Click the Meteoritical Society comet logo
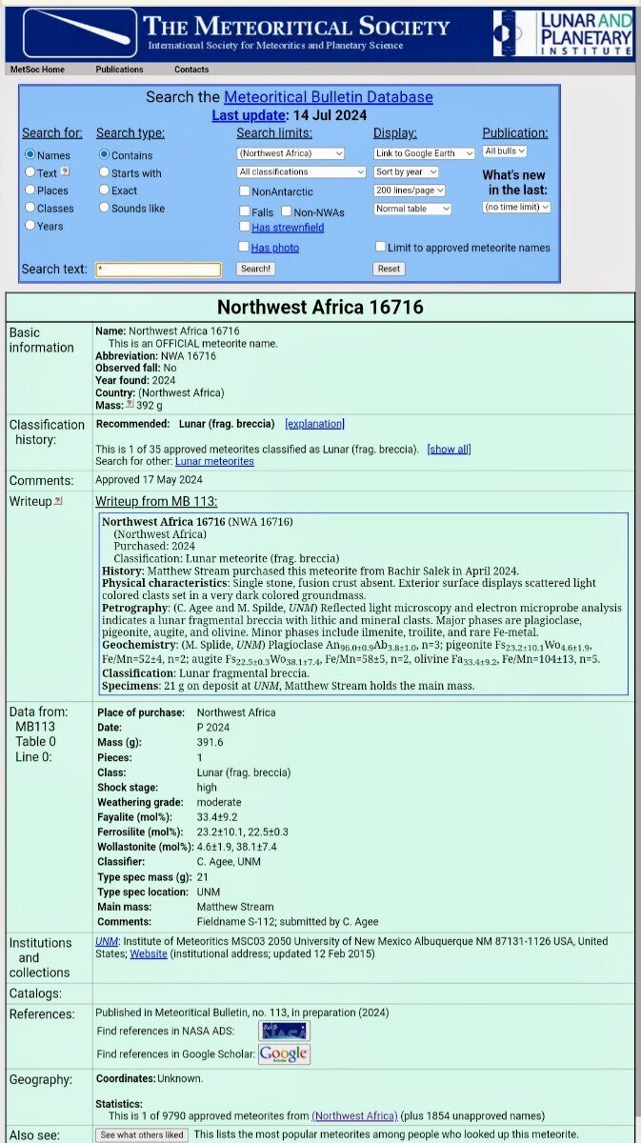 pos(80,32)
